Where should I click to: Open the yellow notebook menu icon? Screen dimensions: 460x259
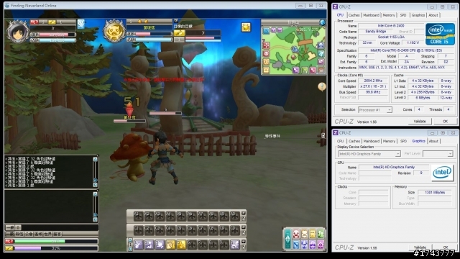[x=313, y=235]
